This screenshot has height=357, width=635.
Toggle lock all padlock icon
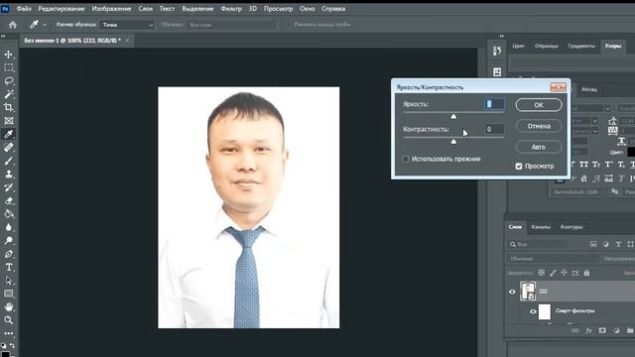pyautogui.click(x=586, y=273)
